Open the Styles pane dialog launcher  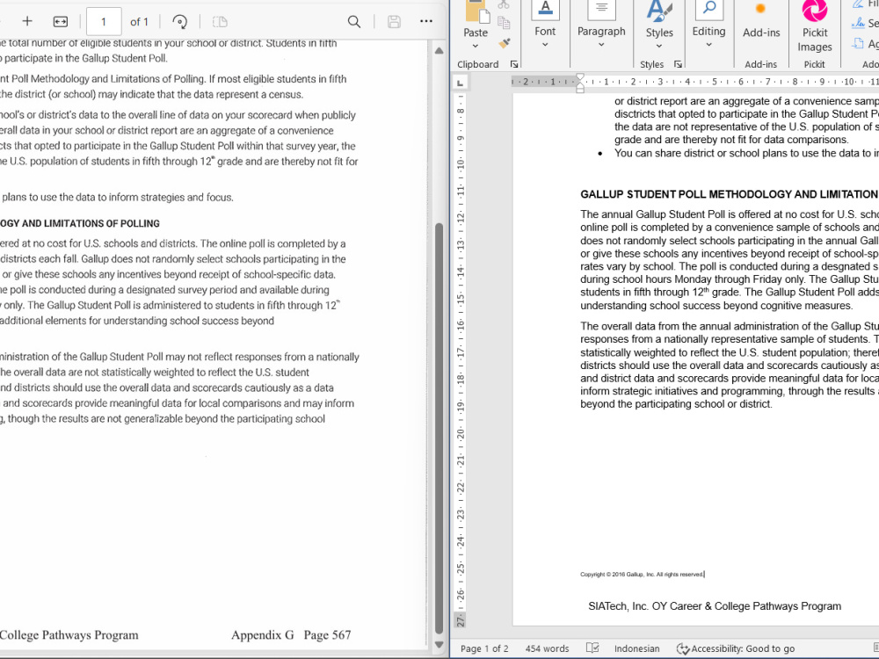(x=678, y=64)
